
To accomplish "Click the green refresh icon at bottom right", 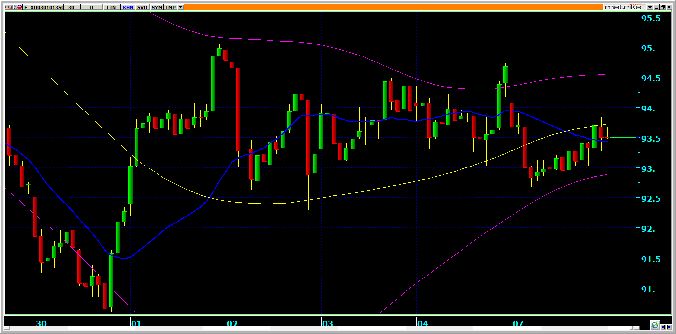I will coord(655,325).
